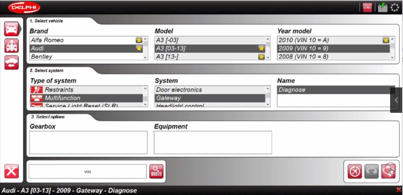Click the battery status icon in top bar

click(x=383, y=8)
